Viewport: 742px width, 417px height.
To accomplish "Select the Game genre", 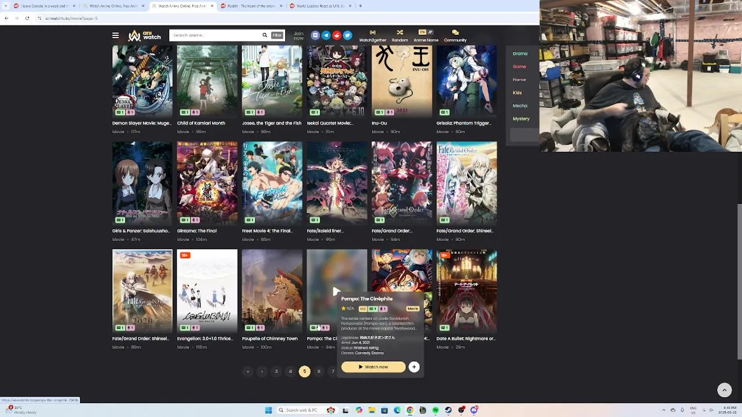I will [x=519, y=67].
